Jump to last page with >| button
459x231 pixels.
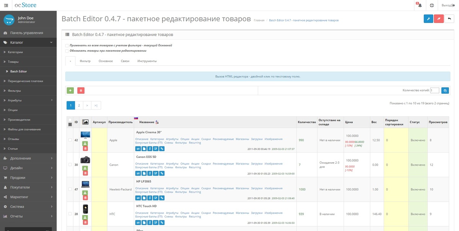point(96,105)
